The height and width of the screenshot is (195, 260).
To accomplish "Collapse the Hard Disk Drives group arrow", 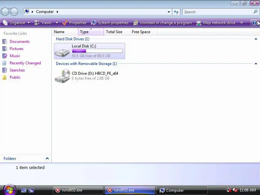I will (256, 39).
